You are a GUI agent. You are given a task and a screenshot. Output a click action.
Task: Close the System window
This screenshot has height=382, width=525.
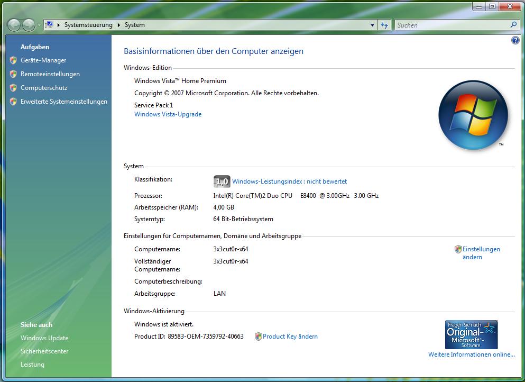click(510, 6)
